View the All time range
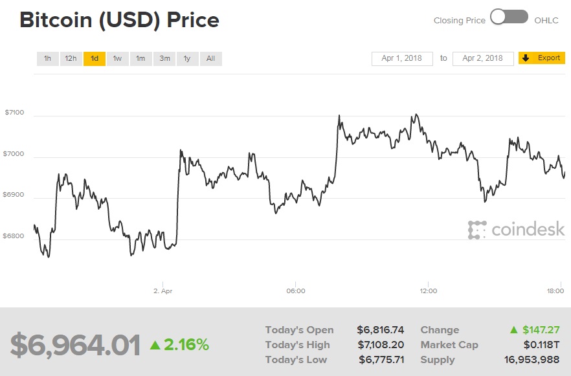This screenshot has width=571, height=376. (x=210, y=59)
